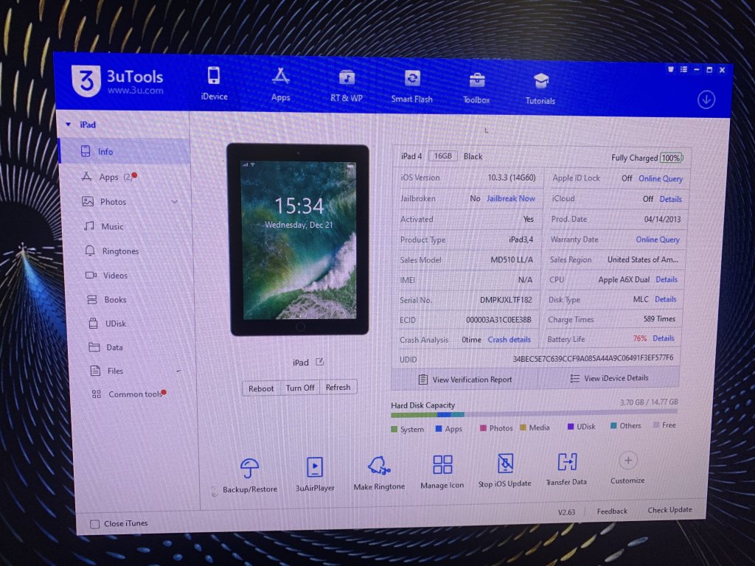Open Smart Flash section
Screen dimensions: 755x566
[411, 87]
